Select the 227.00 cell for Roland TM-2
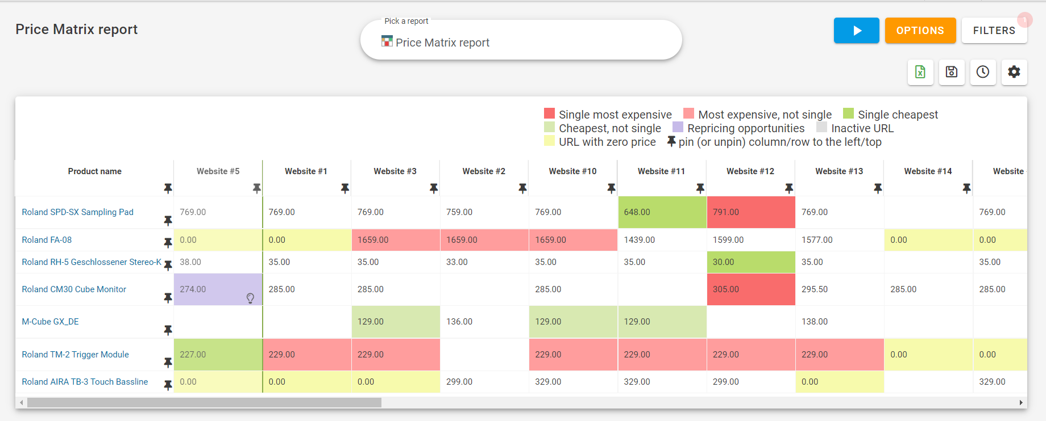Image resolution: width=1046 pixels, height=421 pixels. pyautogui.click(x=218, y=355)
